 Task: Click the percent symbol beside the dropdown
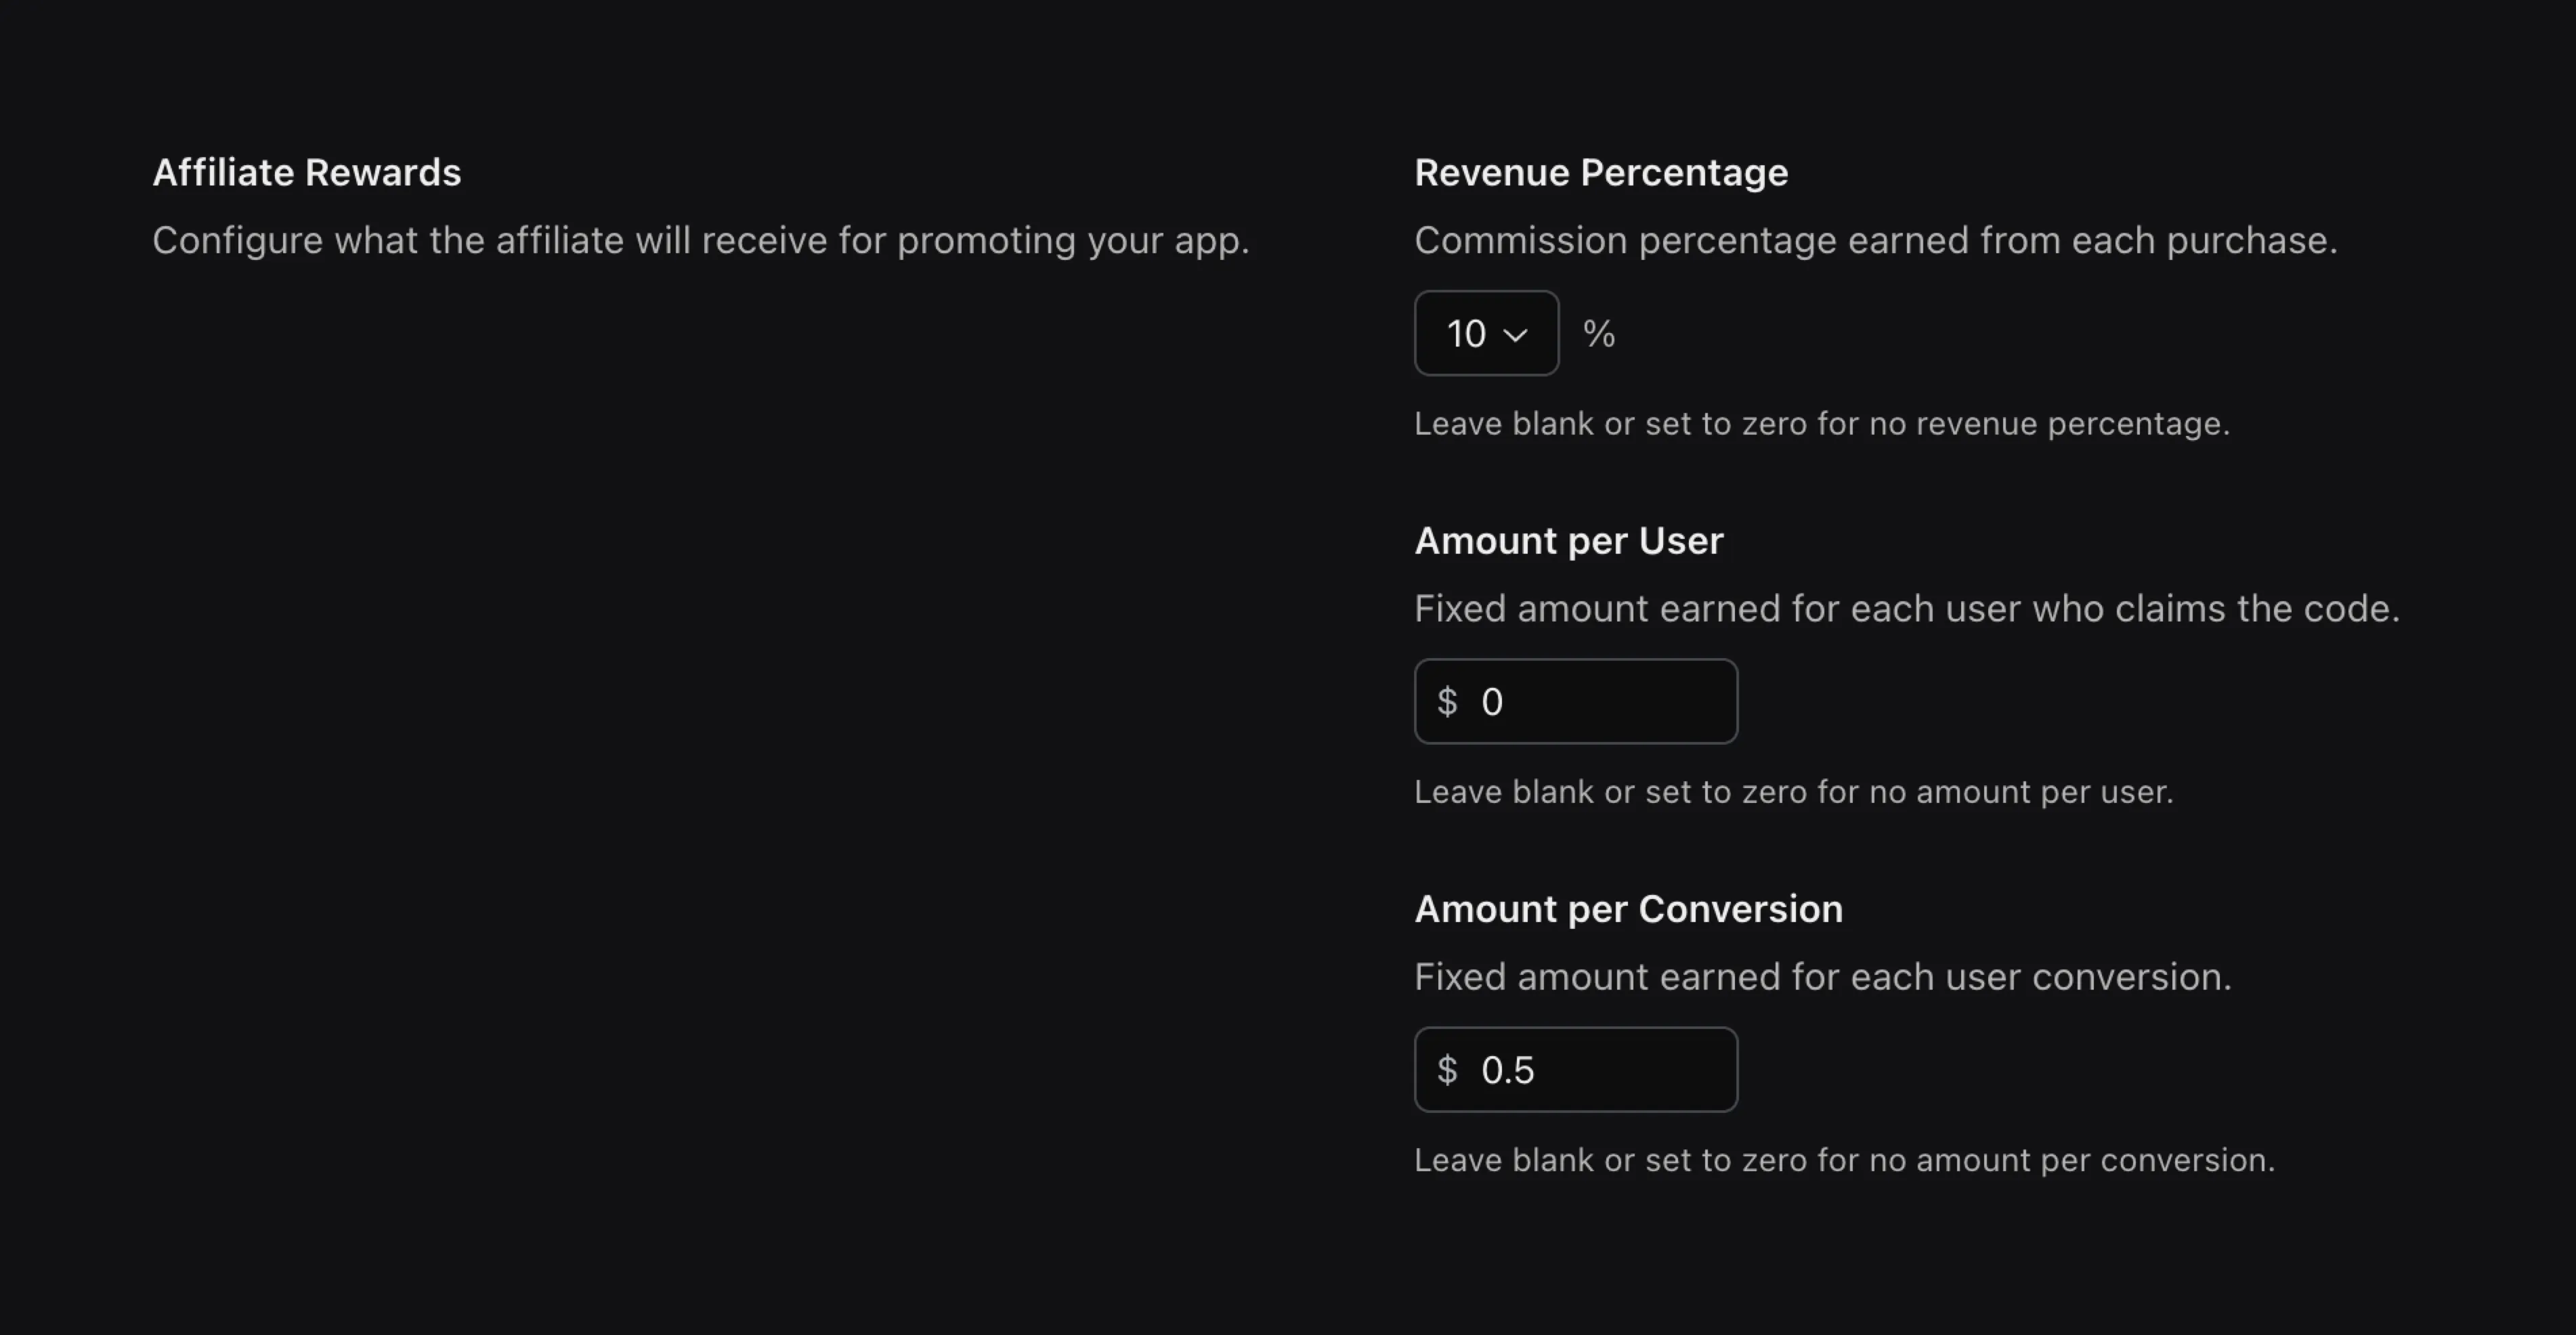coord(1599,333)
